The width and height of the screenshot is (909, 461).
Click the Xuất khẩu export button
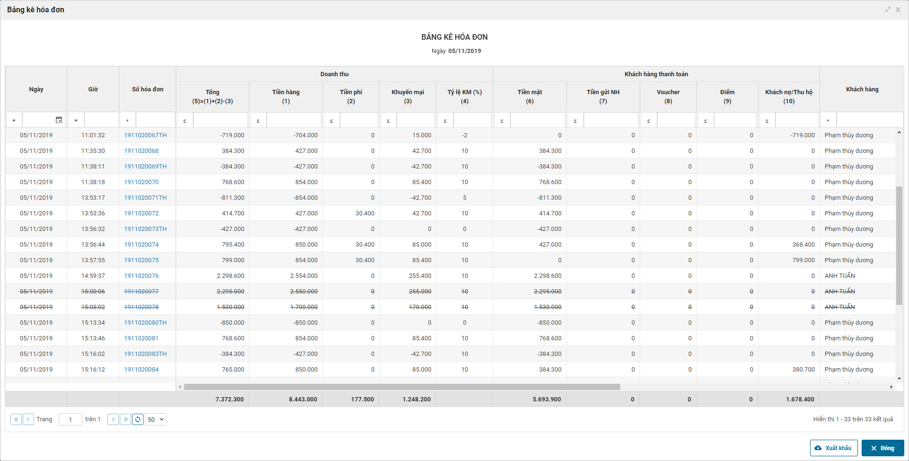[x=833, y=448]
